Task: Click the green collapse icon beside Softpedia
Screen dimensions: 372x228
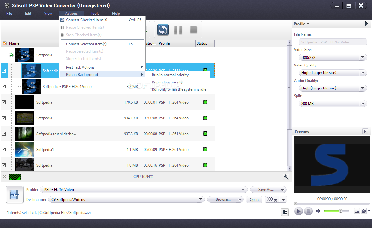Action: click(11, 55)
